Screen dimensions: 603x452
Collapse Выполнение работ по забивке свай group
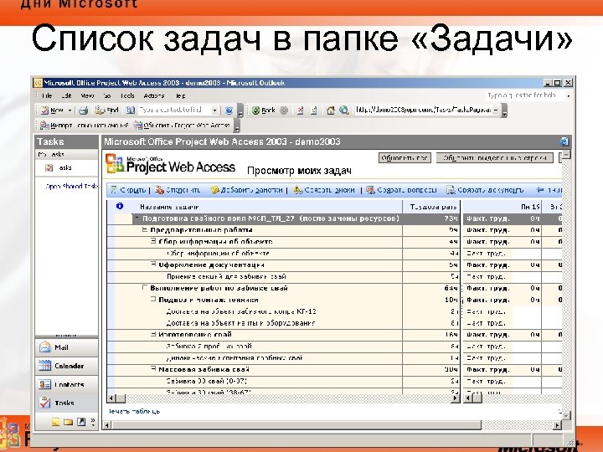click(145, 287)
